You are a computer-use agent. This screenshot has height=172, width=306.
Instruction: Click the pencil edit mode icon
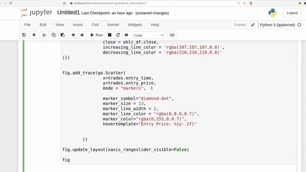click(253, 25)
